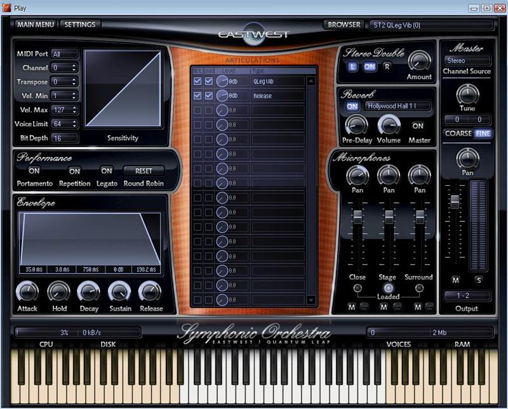The width and height of the screenshot is (508, 409).
Task: Select Stereo Double L channel
Action: 352,67
